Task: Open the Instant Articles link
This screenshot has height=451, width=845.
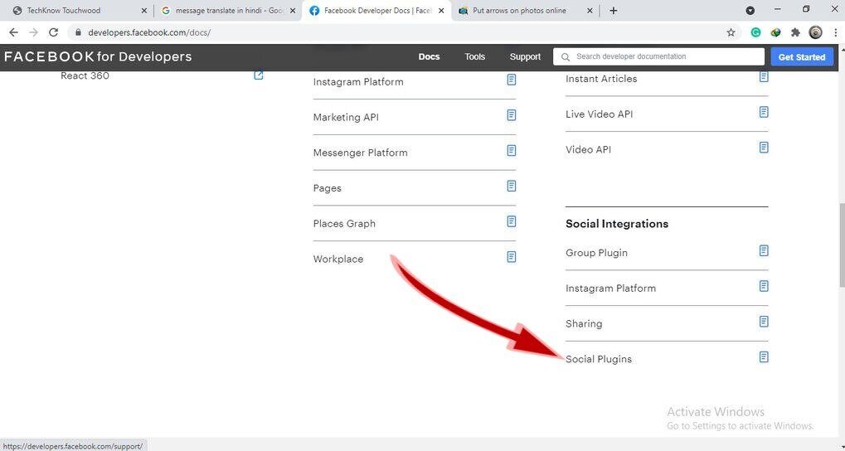Action: (x=601, y=79)
